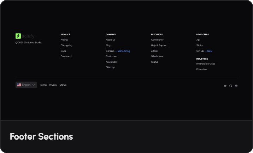Click the Boltify lightning bolt logo
The width and height of the screenshot is (253, 153).
18,36
